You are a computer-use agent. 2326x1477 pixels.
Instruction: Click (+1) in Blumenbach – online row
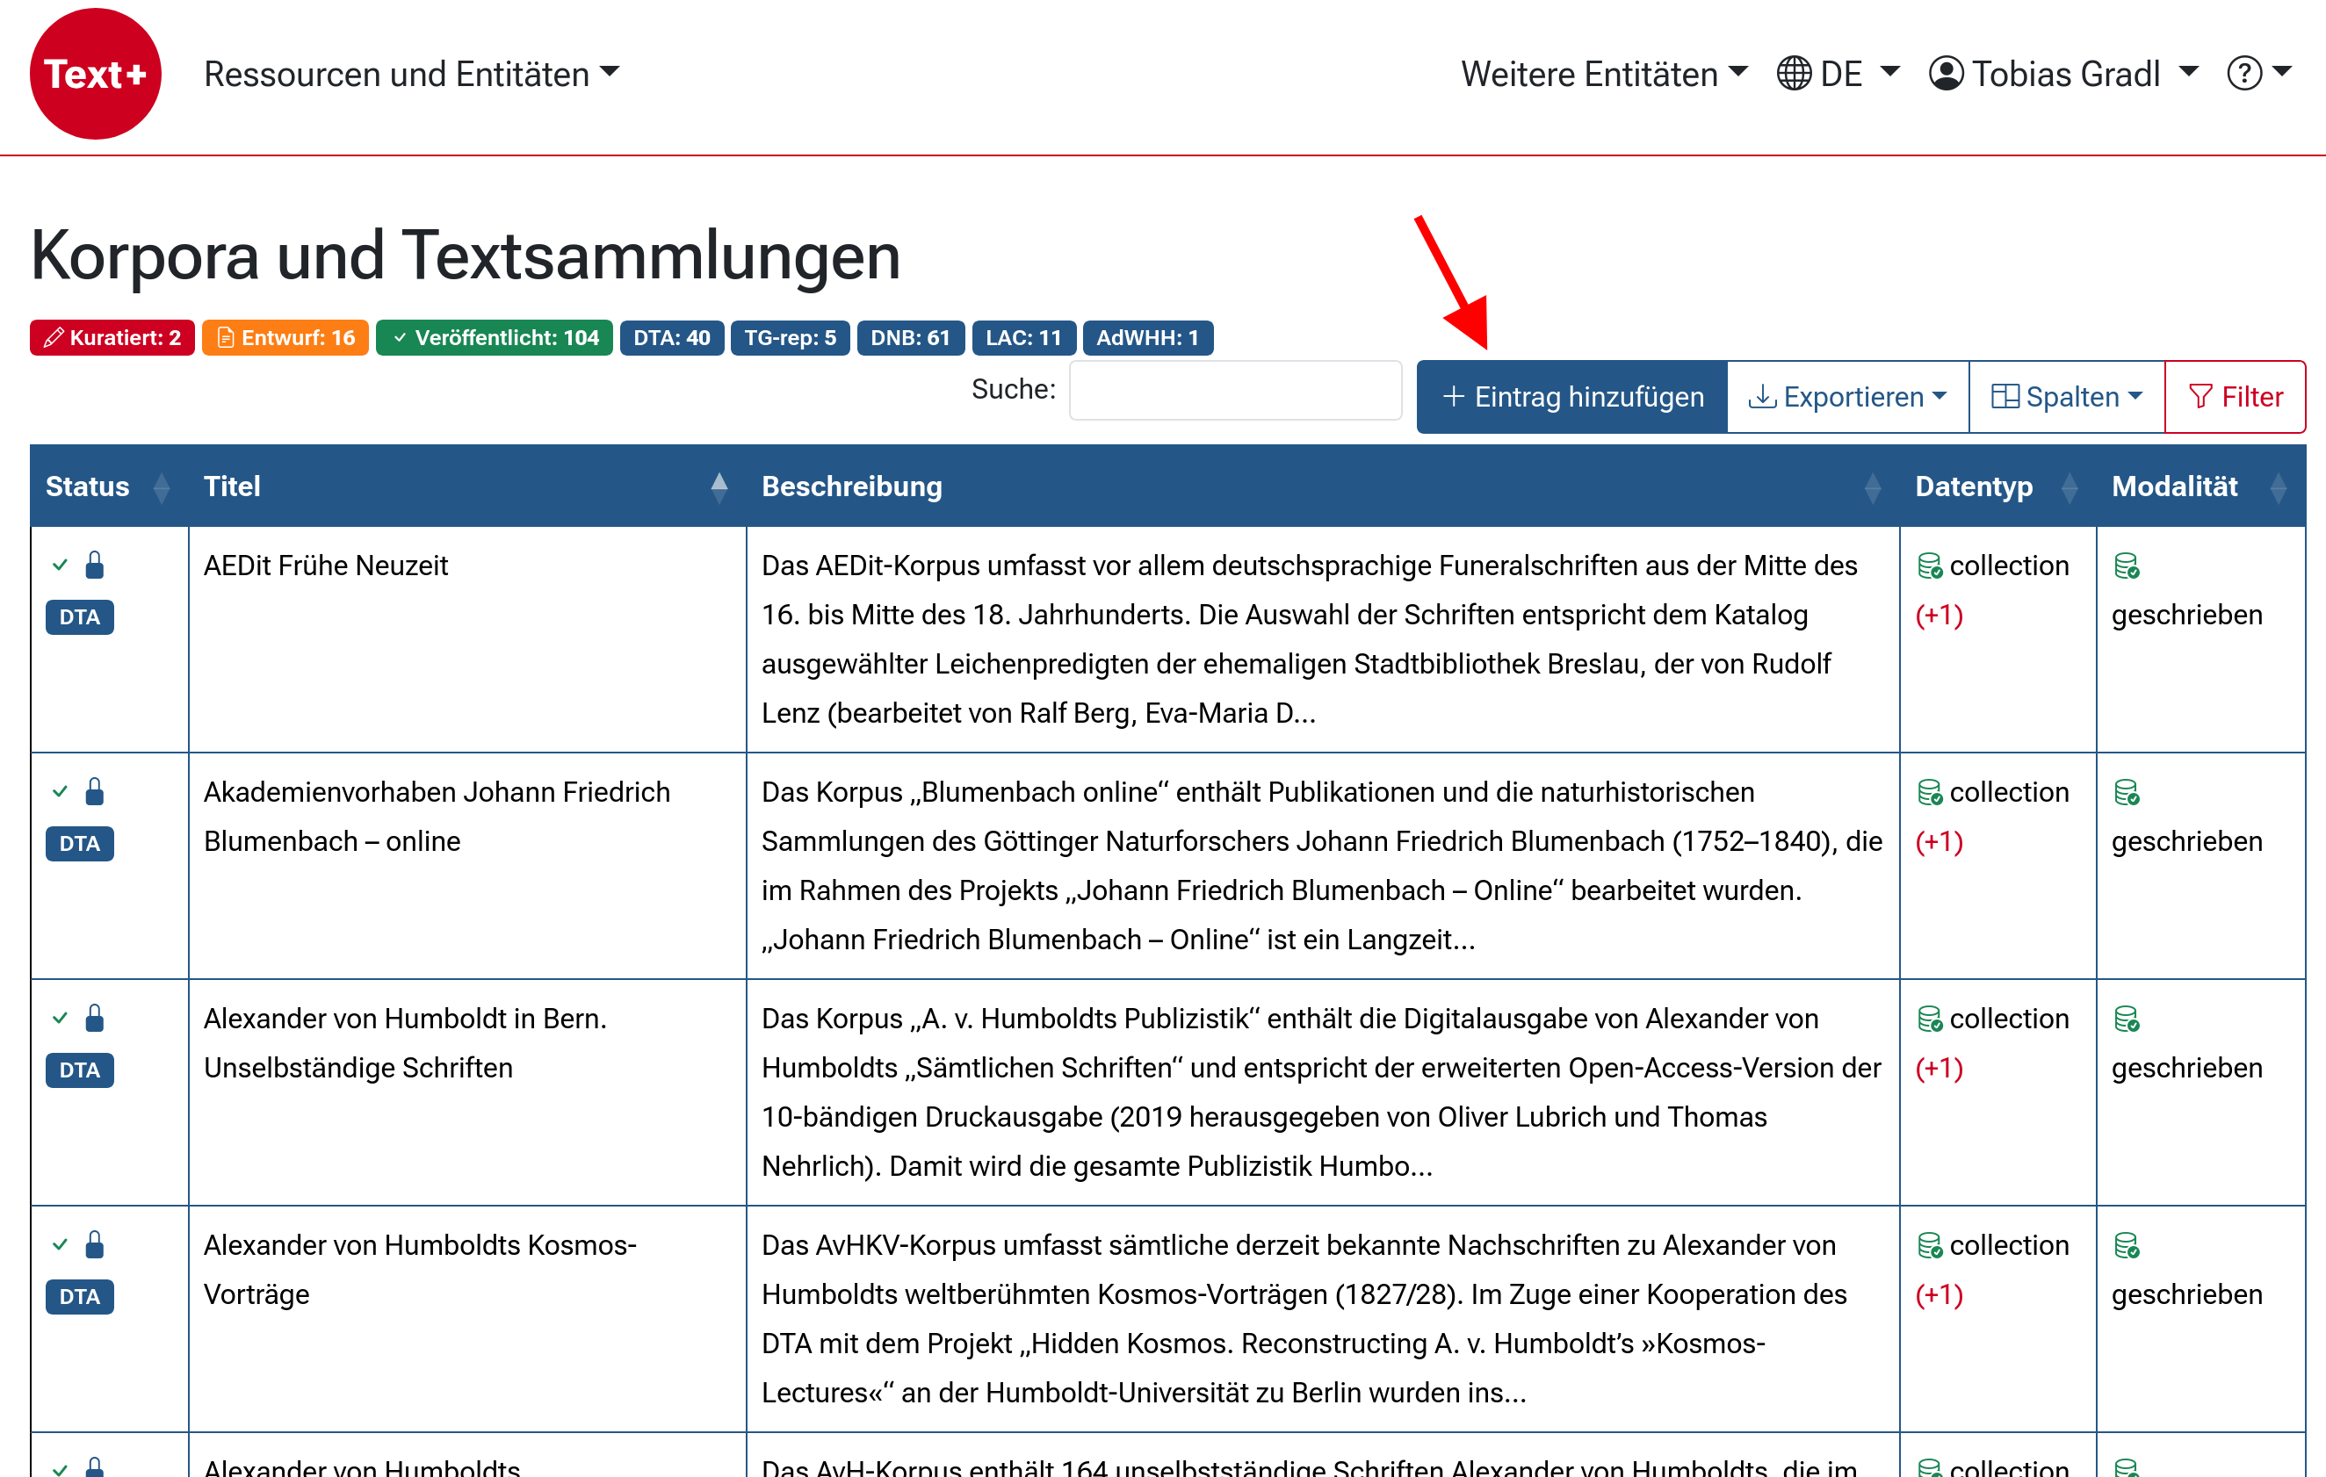click(x=1939, y=842)
